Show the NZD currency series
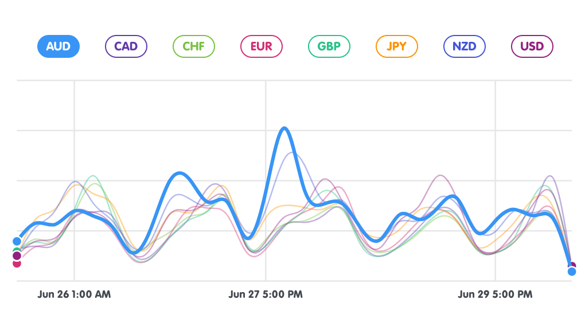 click(465, 46)
